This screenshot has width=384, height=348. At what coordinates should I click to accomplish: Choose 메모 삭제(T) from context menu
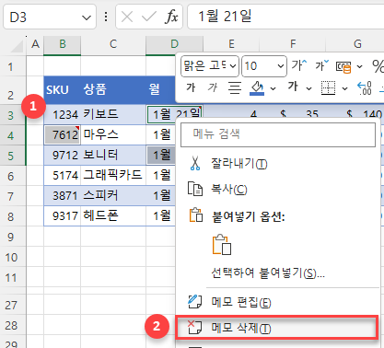tap(276, 328)
